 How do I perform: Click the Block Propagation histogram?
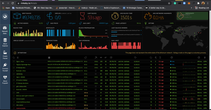point(94,33)
